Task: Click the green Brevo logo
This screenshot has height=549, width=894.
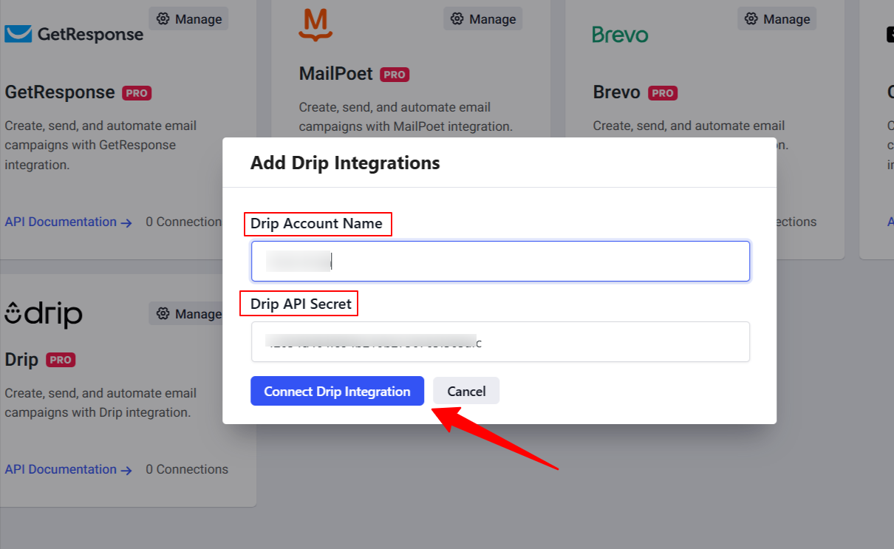Action: tap(619, 33)
